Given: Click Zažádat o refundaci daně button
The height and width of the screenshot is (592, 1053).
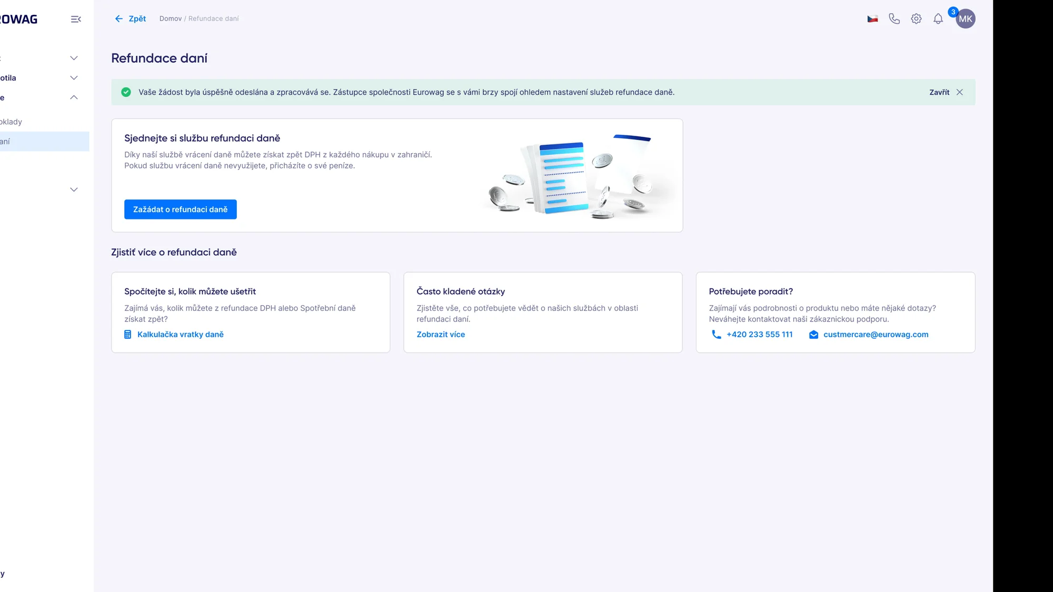Looking at the screenshot, I should coord(180,209).
